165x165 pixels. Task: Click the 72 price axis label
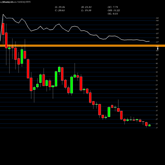click(157, 81)
